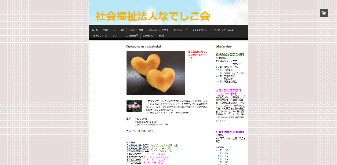Open the shopping cart icon
337x165 pixels.
coord(324,13)
